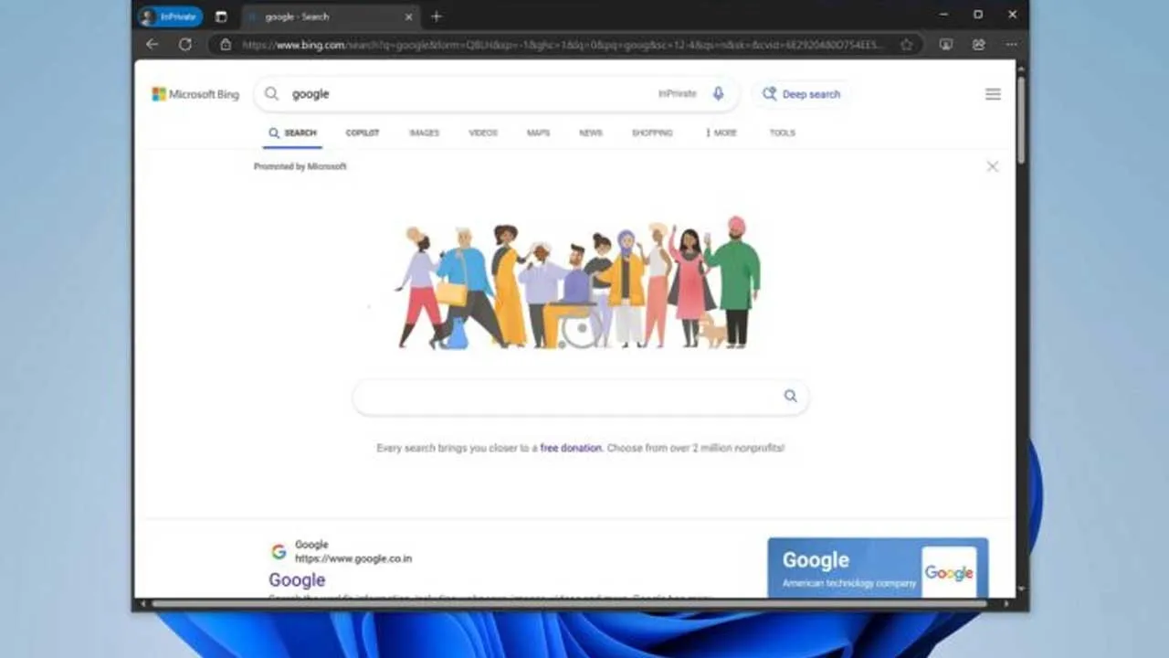
Task: Click the Google knowledge card heading
Action: 816,560
